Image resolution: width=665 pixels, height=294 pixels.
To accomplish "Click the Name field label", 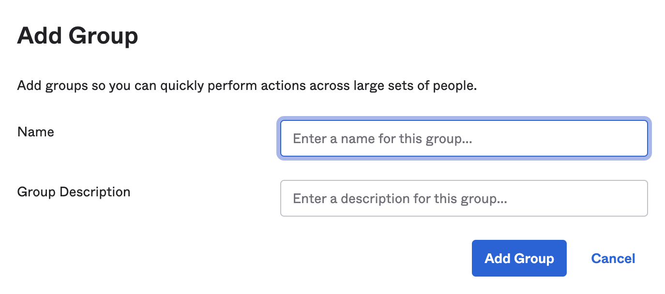I will pyautogui.click(x=36, y=132).
